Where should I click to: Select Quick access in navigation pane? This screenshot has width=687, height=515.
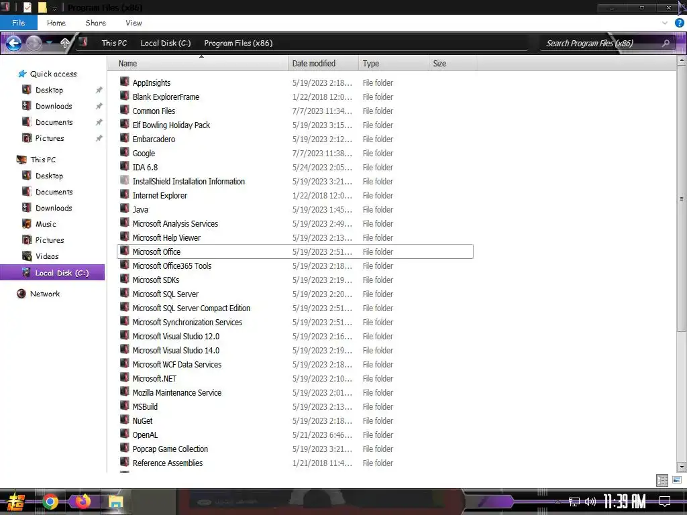click(x=53, y=74)
